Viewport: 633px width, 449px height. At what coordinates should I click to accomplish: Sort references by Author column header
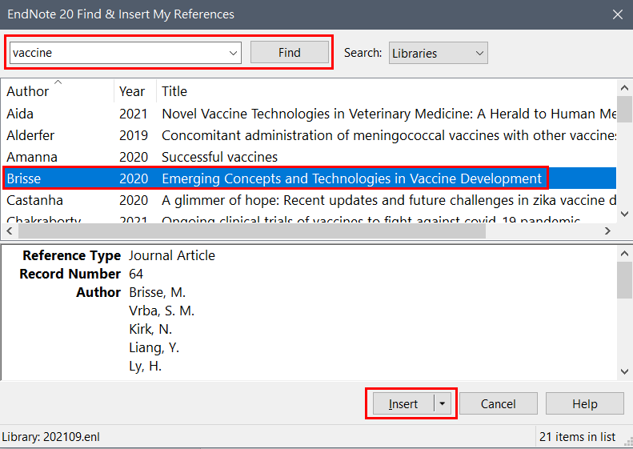[58, 91]
